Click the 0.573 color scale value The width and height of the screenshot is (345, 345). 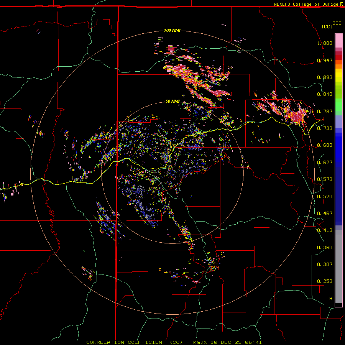[x=325, y=179]
